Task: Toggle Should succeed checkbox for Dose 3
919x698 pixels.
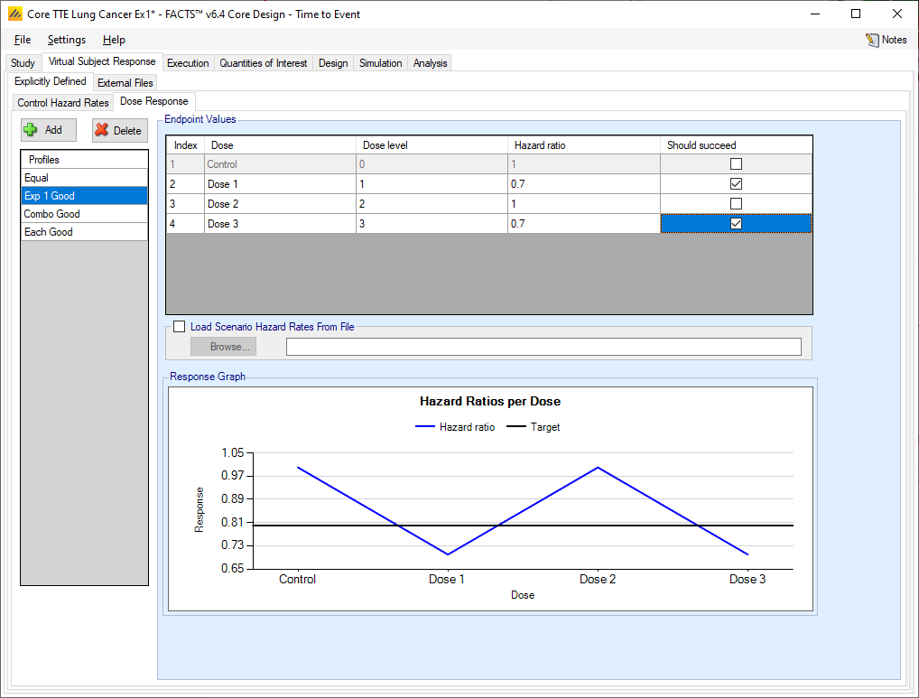Action: [x=736, y=224]
